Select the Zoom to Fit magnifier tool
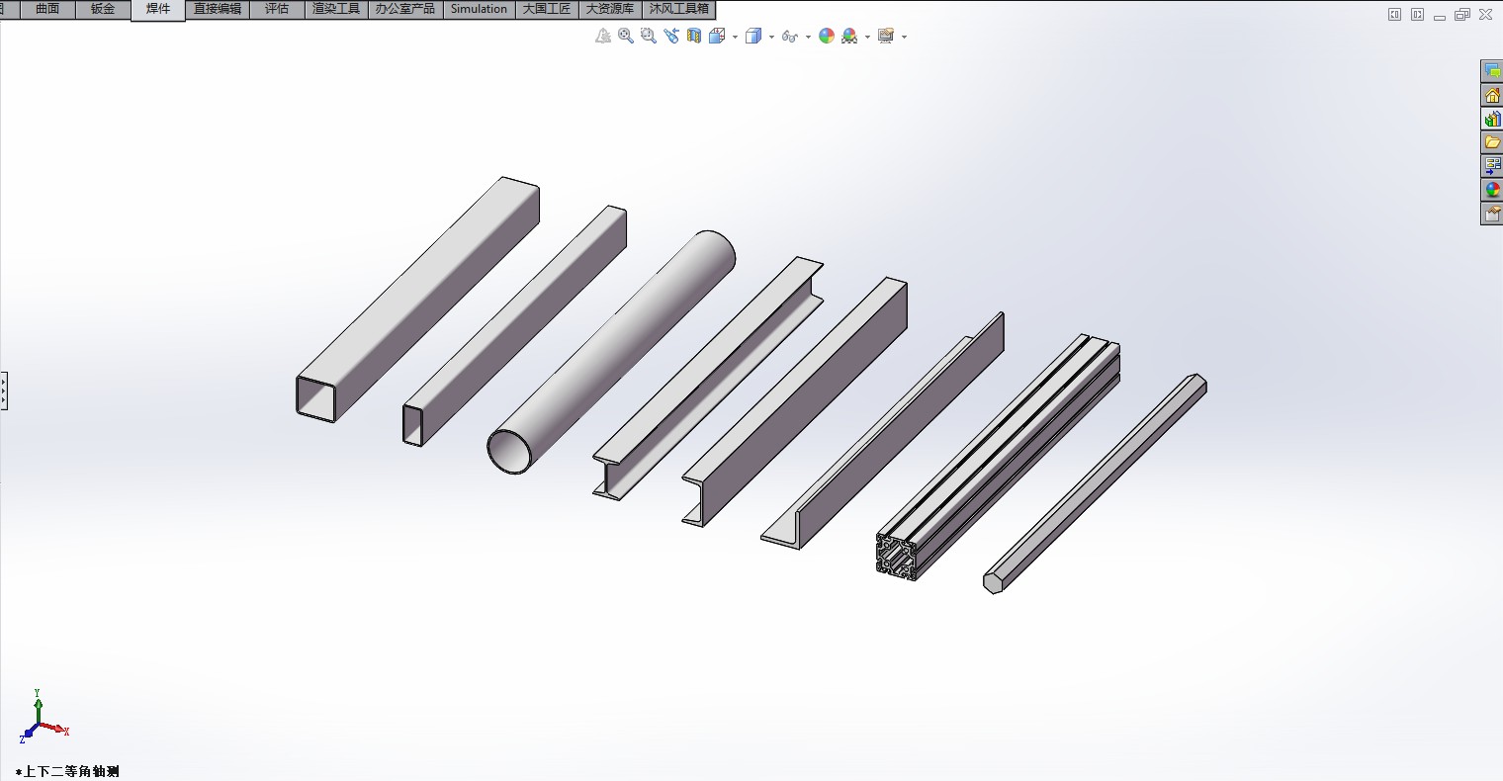This screenshot has height=781, width=1503. click(626, 37)
